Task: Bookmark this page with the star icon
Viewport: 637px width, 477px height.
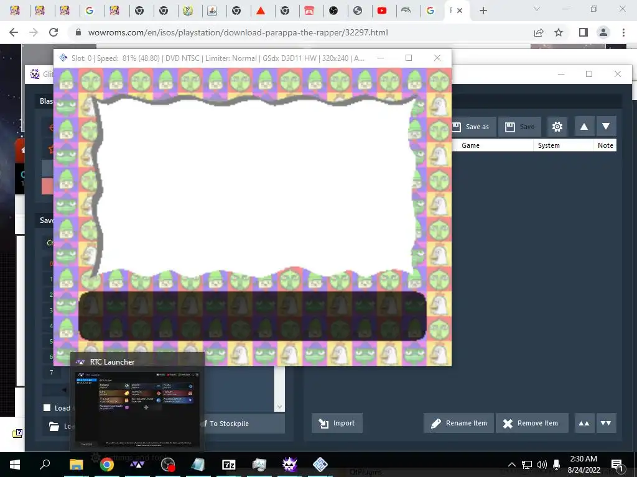Action: (x=559, y=32)
